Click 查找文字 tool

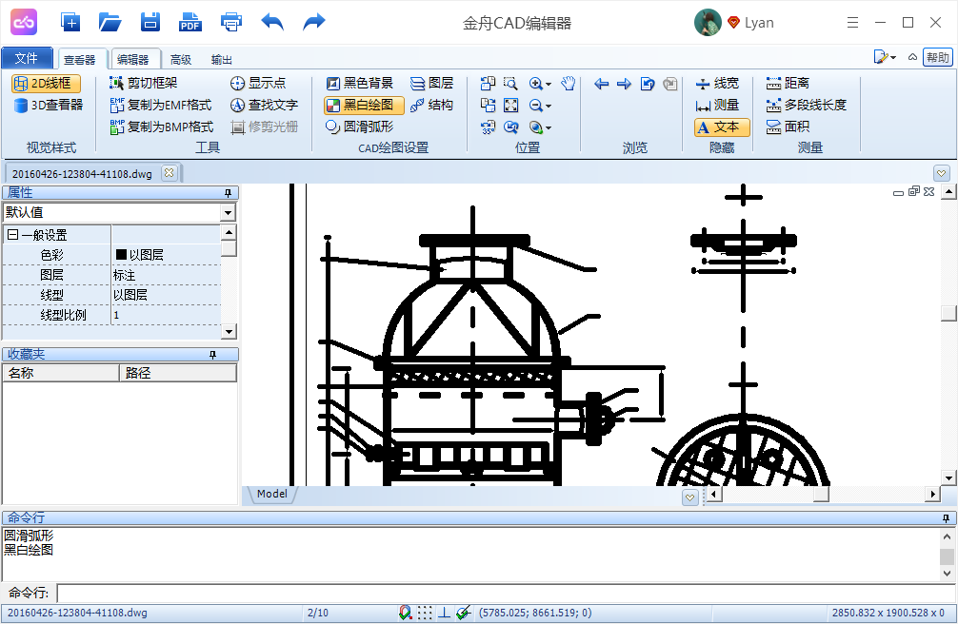(x=264, y=105)
